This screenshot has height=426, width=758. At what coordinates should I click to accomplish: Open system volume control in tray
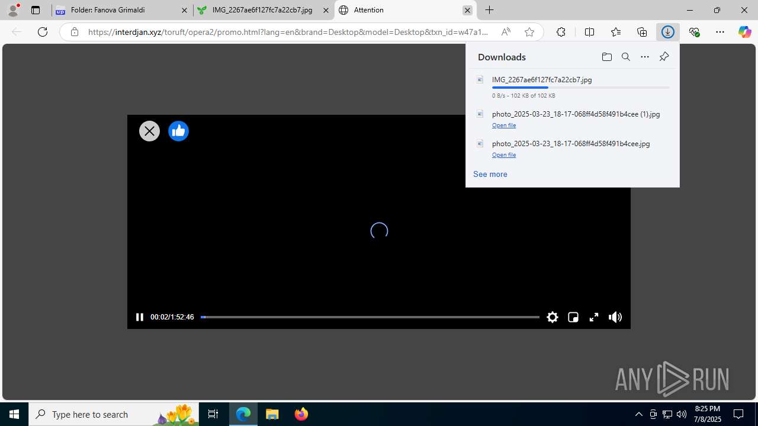[682, 414]
